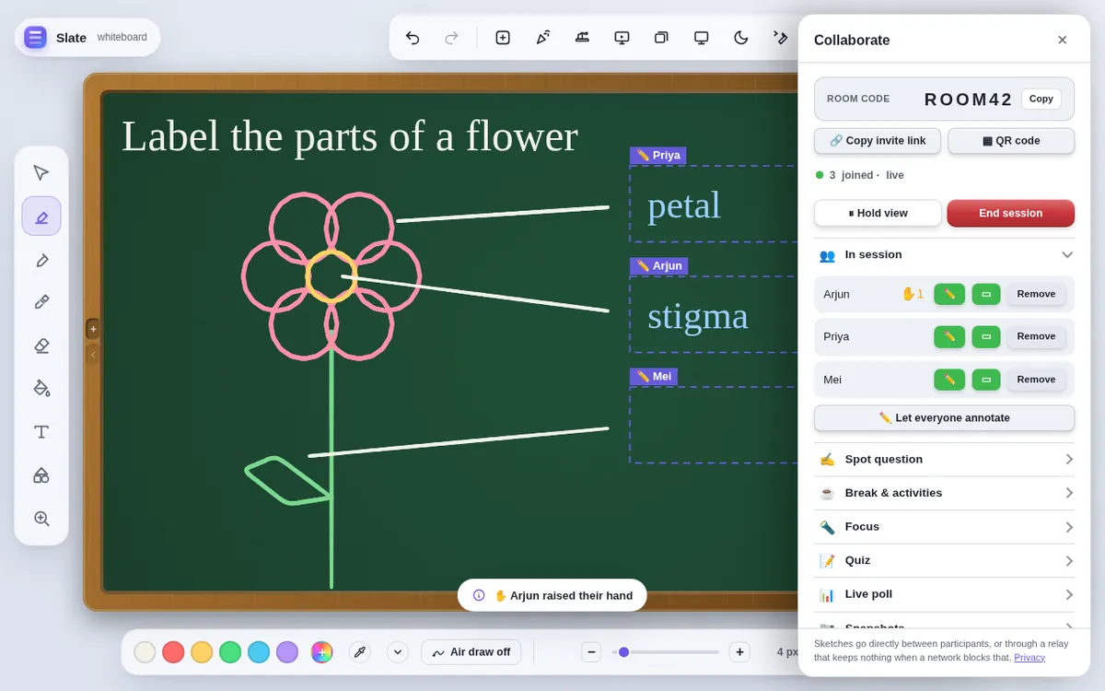Show the QR code
The height and width of the screenshot is (691, 1105).
[1011, 141]
